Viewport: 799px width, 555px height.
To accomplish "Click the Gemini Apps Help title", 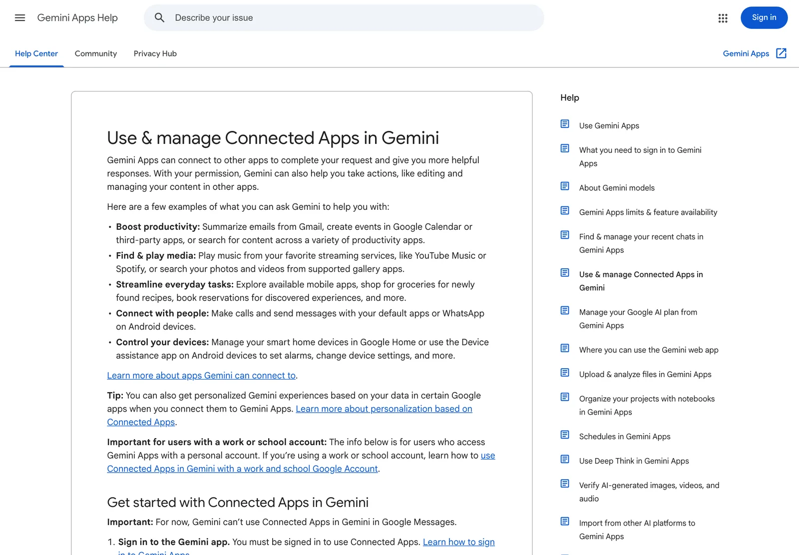I will pyautogui.click(x=77, y=18).
